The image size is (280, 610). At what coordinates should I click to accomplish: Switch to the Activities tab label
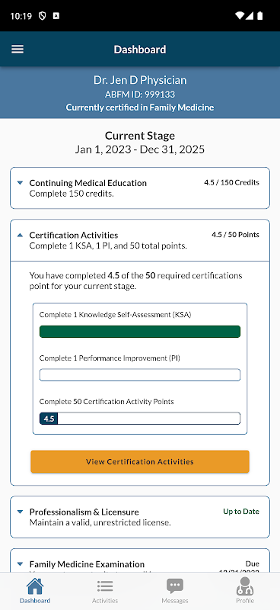pyautogui.click(x=105, y=601)
